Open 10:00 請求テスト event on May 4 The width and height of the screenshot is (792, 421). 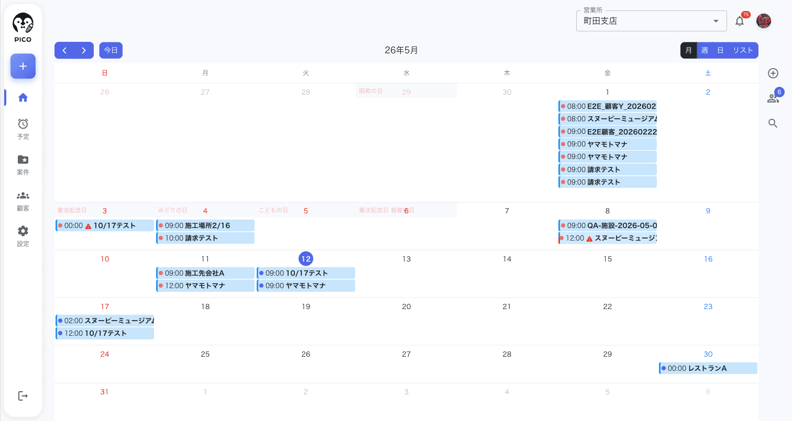pyautogui.click(x=205, y=238)
